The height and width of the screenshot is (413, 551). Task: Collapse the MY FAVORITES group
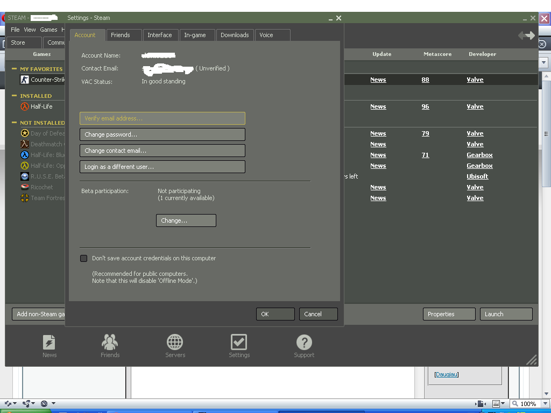click(x=14, y=69)
